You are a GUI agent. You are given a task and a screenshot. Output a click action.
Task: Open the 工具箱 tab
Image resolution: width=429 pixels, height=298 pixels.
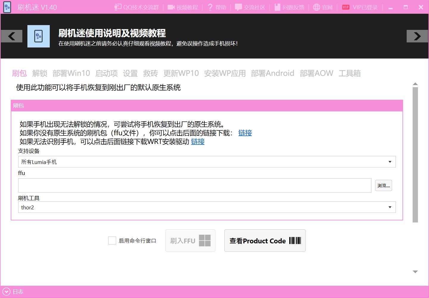tap(349, 73)
